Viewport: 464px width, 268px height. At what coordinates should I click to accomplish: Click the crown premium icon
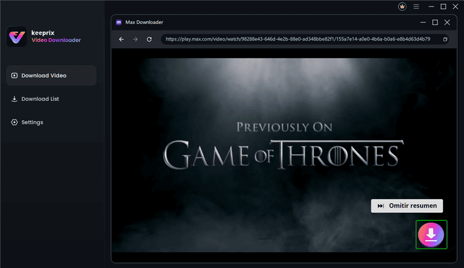pos(402,6)
